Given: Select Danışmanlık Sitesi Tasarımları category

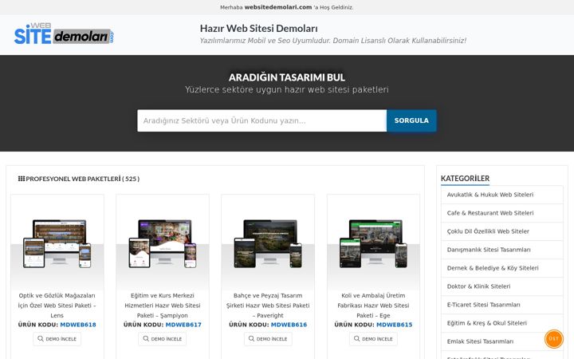Looking at the screenshot, I should click(x=502, y=250).
